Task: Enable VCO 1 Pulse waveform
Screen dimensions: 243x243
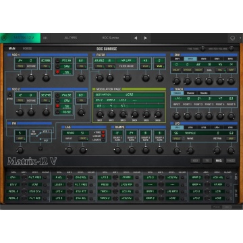Action: click(58, 61)
